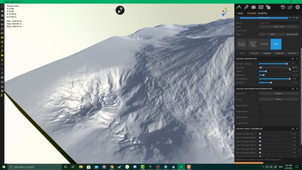Click the green gamepad icon in left toolbar
The image size is (302, 170).
pos(2,38)
